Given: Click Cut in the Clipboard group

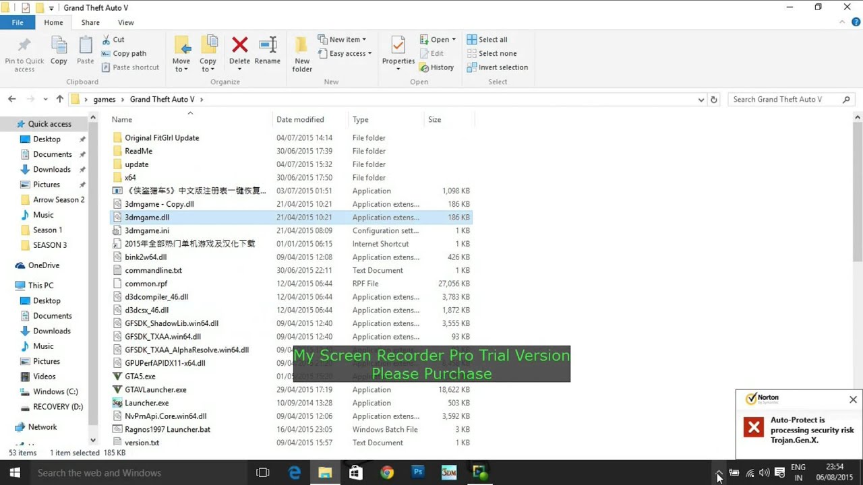Looking at the screenshot, I should [x=113, y=40].
